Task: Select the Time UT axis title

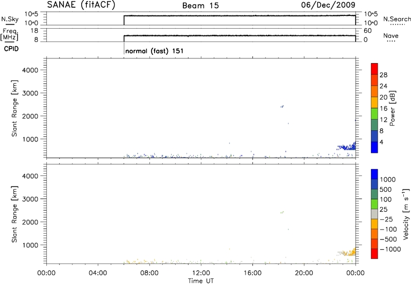Action: pyautogui.click(x=201, y=281)
